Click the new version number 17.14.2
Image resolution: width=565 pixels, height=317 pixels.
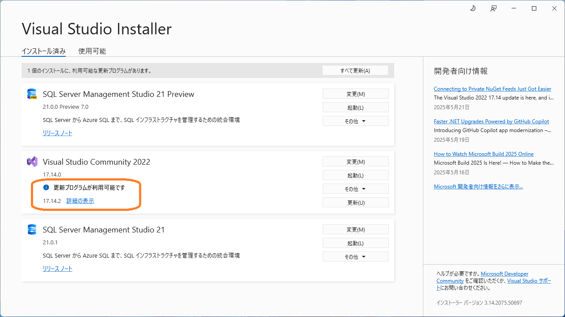click(52, 201)
